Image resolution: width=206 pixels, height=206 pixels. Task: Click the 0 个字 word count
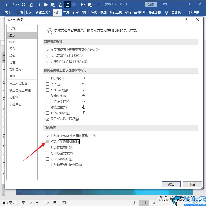[34, 203]
